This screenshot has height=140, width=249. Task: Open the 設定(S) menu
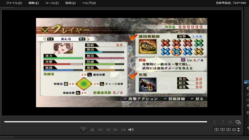tap(71, 3)
